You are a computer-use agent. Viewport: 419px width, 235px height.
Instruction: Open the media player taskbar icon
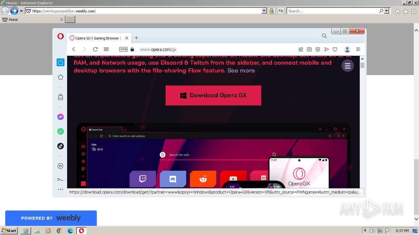coord(48,231)
